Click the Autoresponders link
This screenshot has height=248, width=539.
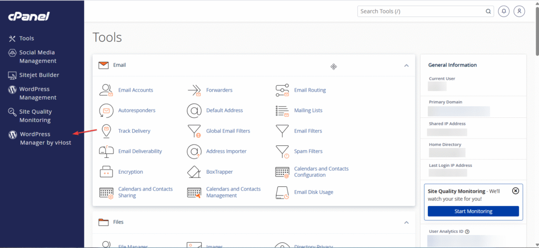137,111
